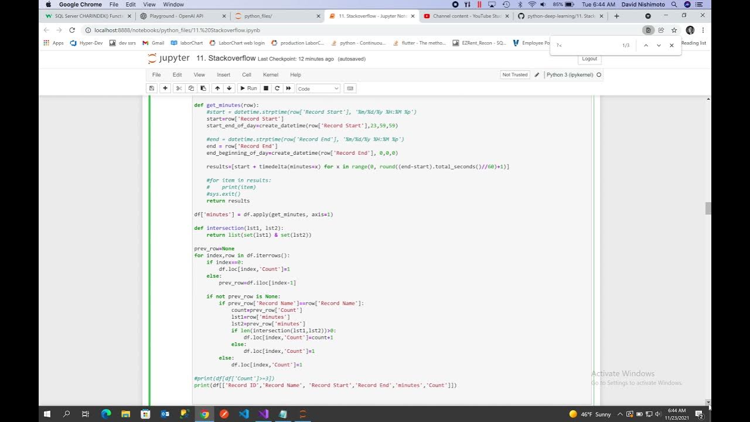Image resolution: width=750 pixels, height=422 pixels.
Task: Open the macOS Apple menu
Action: (48, 4)
